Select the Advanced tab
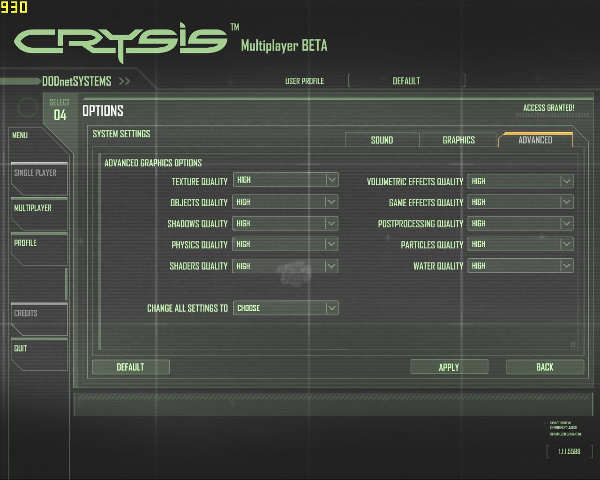Screen dimensions: 600x480 coord(535,140)
